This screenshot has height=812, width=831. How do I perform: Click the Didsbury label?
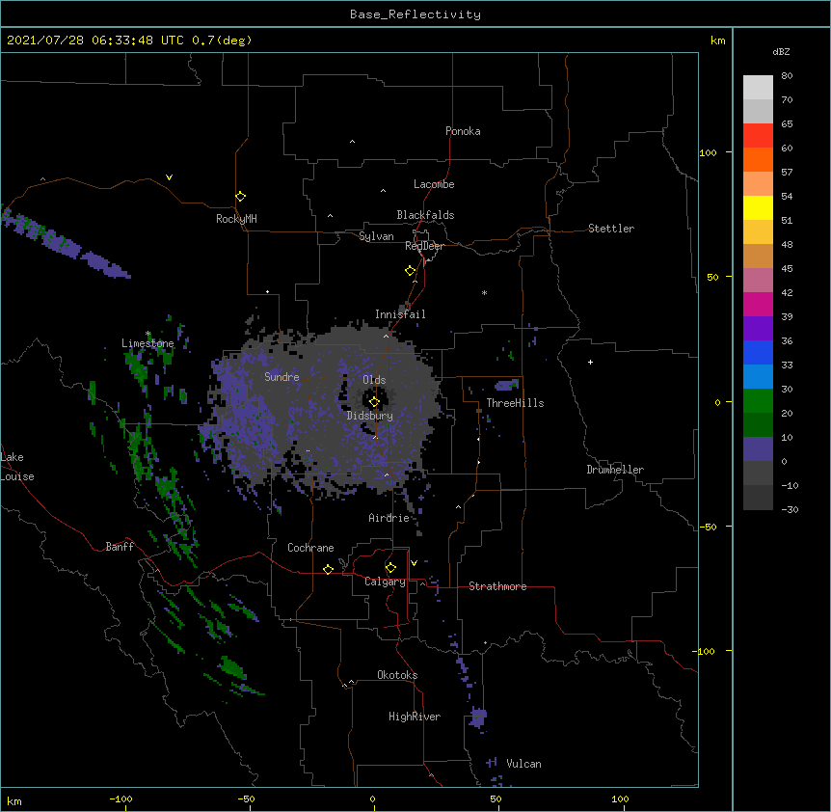pos(370,416)
